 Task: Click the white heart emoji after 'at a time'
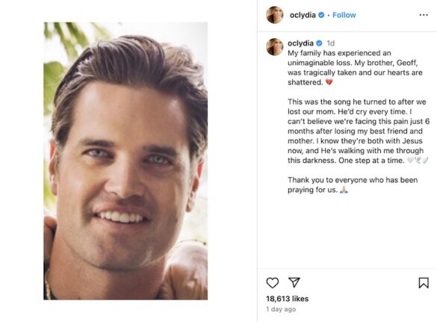coord(410,161)
